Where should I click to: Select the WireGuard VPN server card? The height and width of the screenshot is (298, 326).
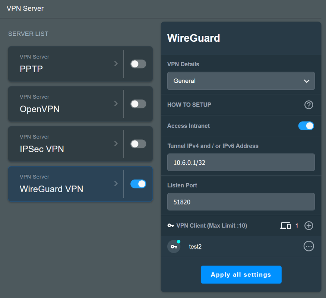(80, 184)
